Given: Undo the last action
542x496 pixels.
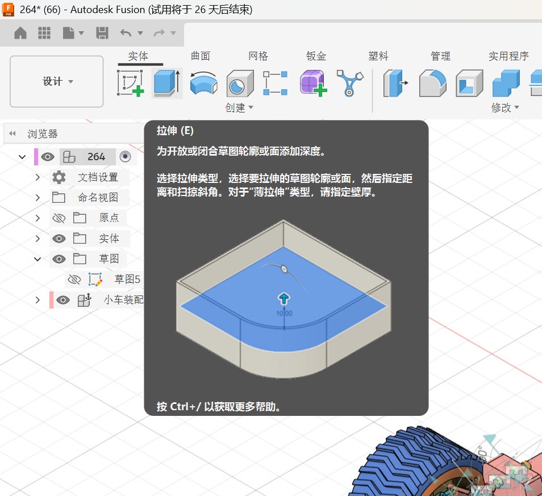Looking at the screenshot, I should tap(126, 33).
